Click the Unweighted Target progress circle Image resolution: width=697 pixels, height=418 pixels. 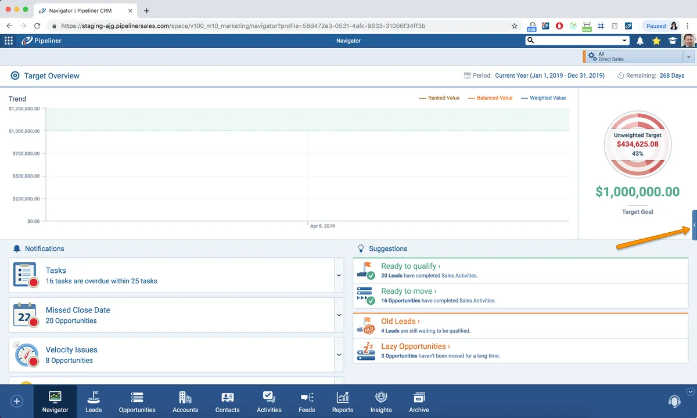click(638, 144)
